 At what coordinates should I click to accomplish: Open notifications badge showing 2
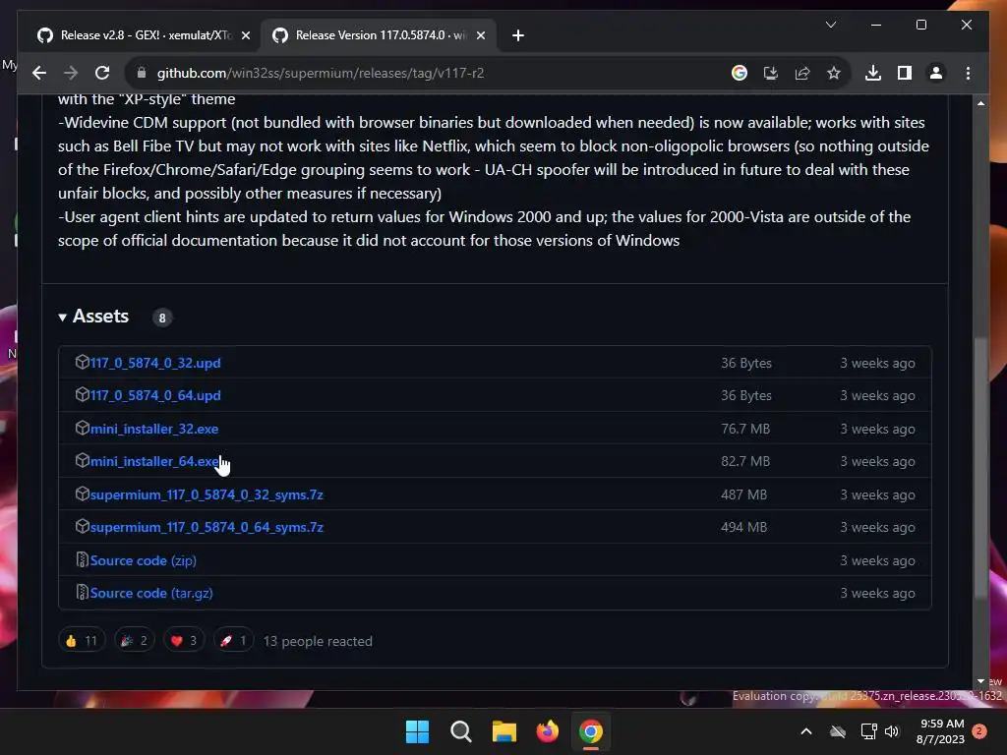(979, 731)
